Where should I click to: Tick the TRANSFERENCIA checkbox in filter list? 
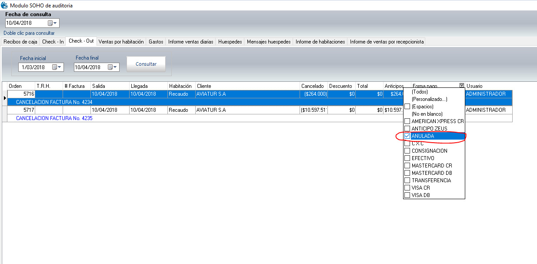407,180
